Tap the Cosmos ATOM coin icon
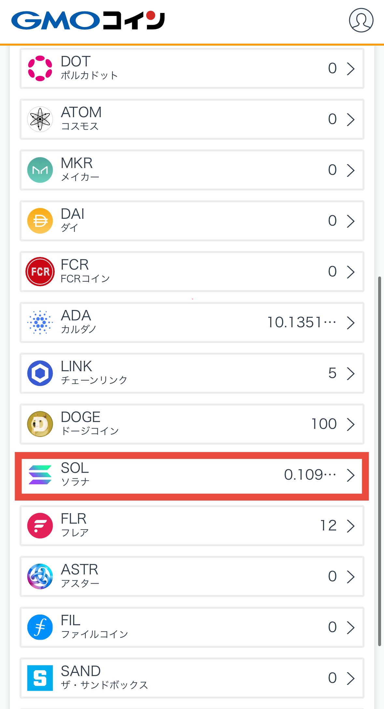 40,119
